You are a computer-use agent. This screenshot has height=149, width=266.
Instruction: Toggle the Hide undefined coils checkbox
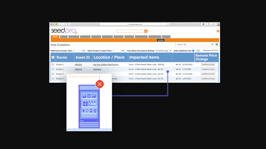click(193, 51)
